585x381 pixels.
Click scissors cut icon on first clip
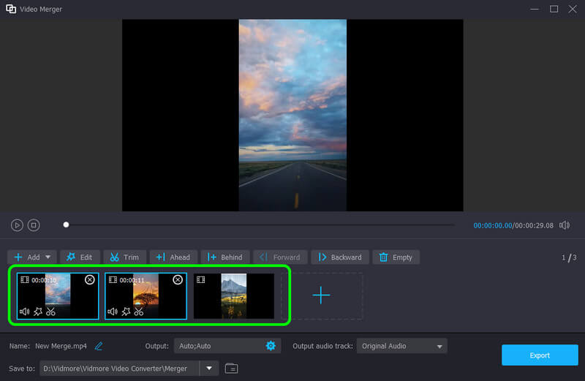click(x=50, y=312)
